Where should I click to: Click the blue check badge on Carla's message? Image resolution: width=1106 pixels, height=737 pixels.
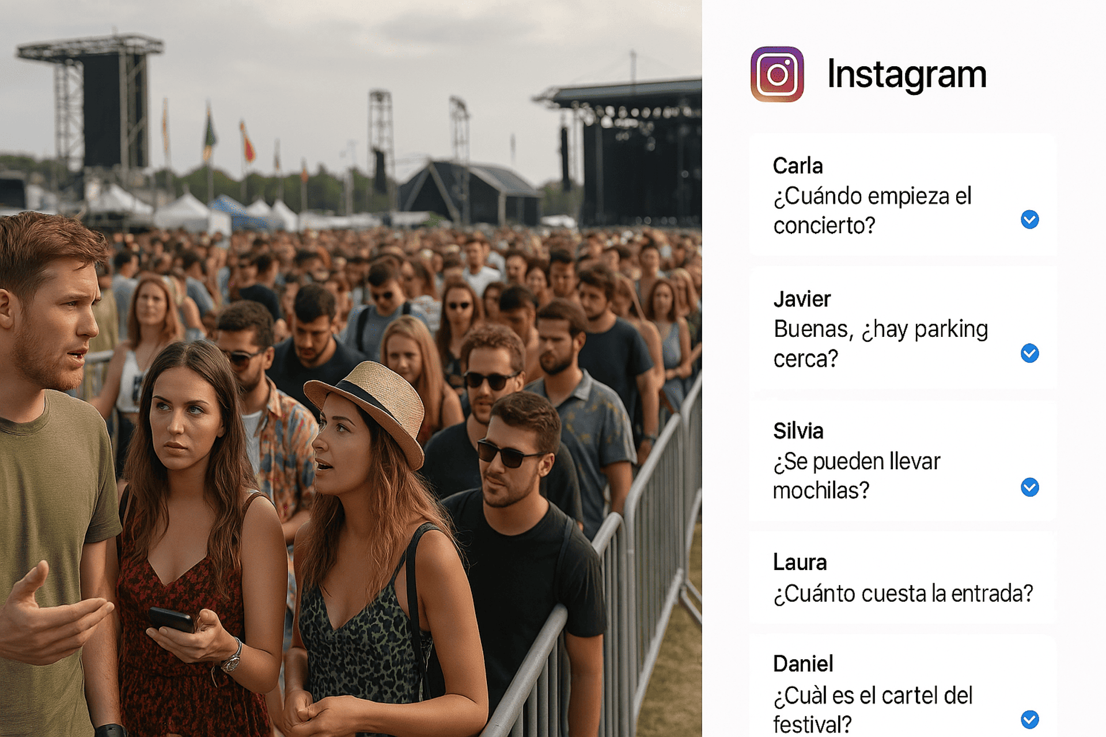pyautogui.click(x=1030, y=219)
